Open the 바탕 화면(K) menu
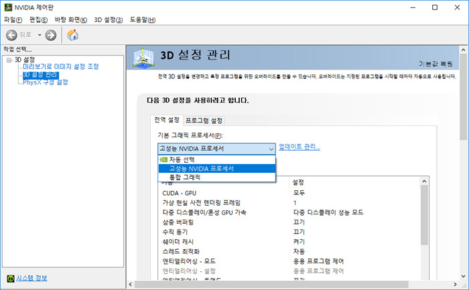The image size is (469, 290). coord(70,19)
